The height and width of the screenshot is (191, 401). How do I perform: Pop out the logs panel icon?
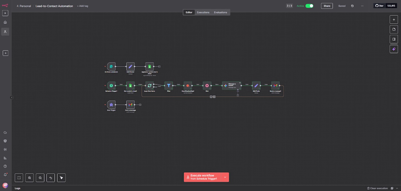point(392,188)
